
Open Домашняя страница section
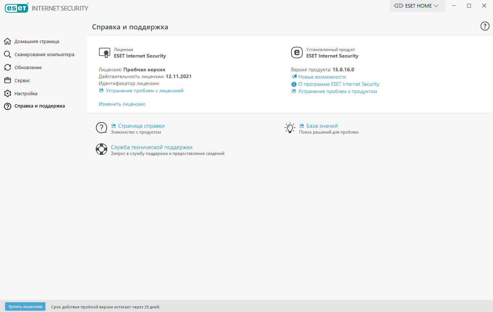pos(37,41)
